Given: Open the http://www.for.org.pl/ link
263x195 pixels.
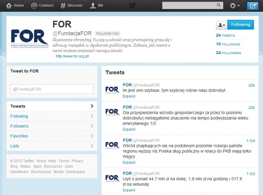Looking at the screenshot, I should pyautogui.click(x=72, y=56).
